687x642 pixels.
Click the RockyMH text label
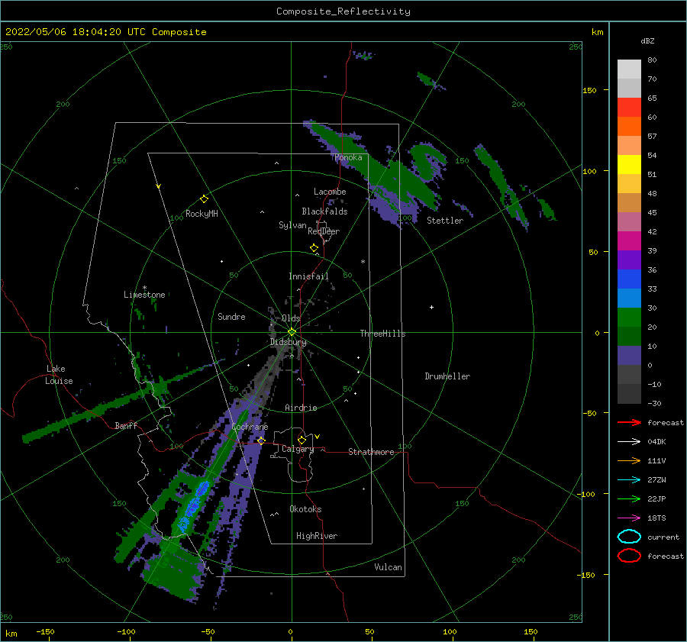[202, 214]
